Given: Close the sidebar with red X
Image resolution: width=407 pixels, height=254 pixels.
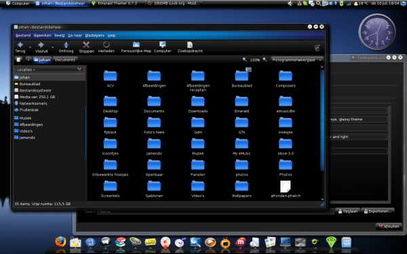Looking at the screenshot, I should 79,70.
